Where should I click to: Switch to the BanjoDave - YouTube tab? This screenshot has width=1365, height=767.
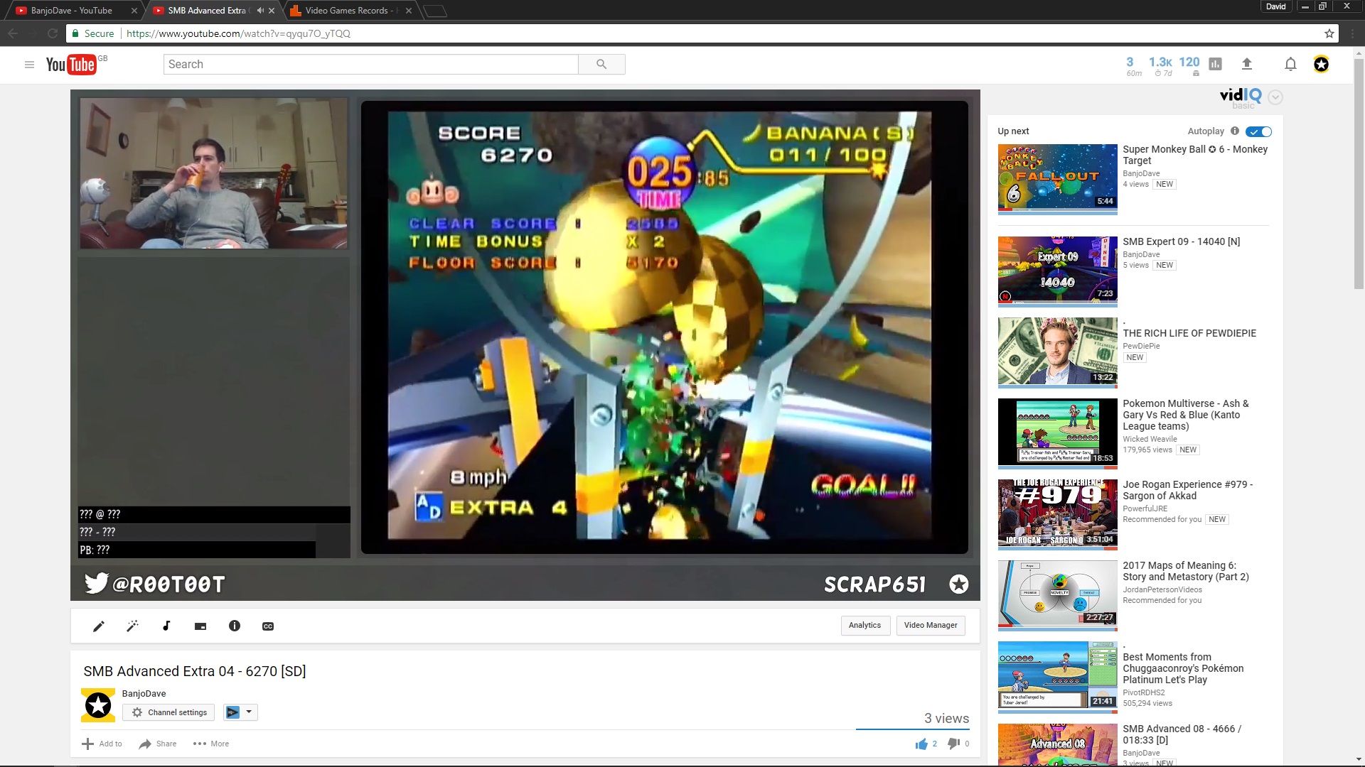pos(71,11)
